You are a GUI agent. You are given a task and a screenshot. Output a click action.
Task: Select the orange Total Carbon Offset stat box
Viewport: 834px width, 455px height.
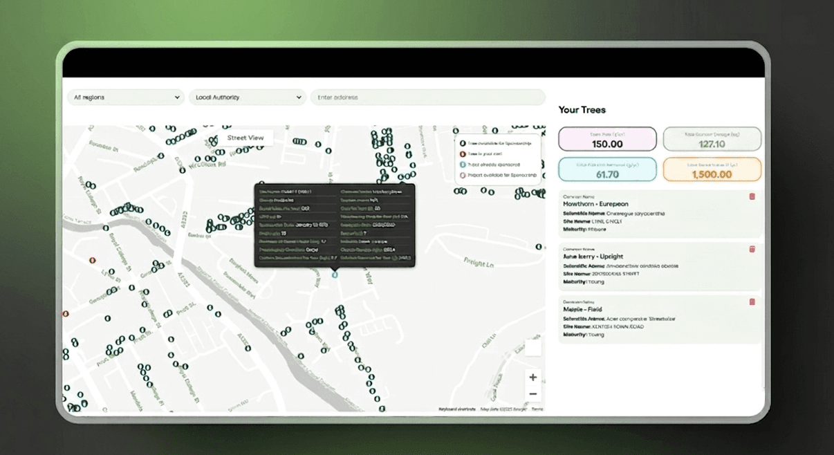click(x=712, y=169)
